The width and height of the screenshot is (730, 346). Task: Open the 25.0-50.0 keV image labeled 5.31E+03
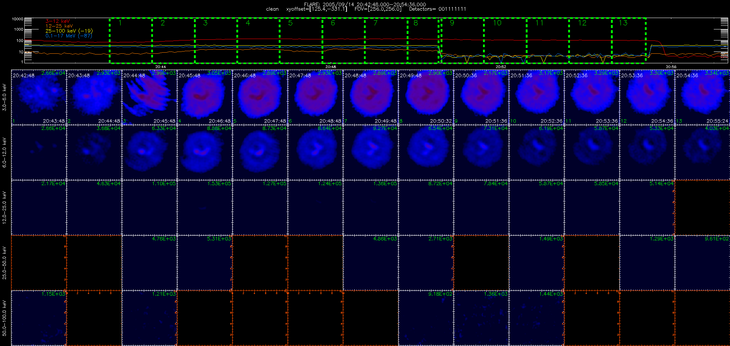coord(205,263)
